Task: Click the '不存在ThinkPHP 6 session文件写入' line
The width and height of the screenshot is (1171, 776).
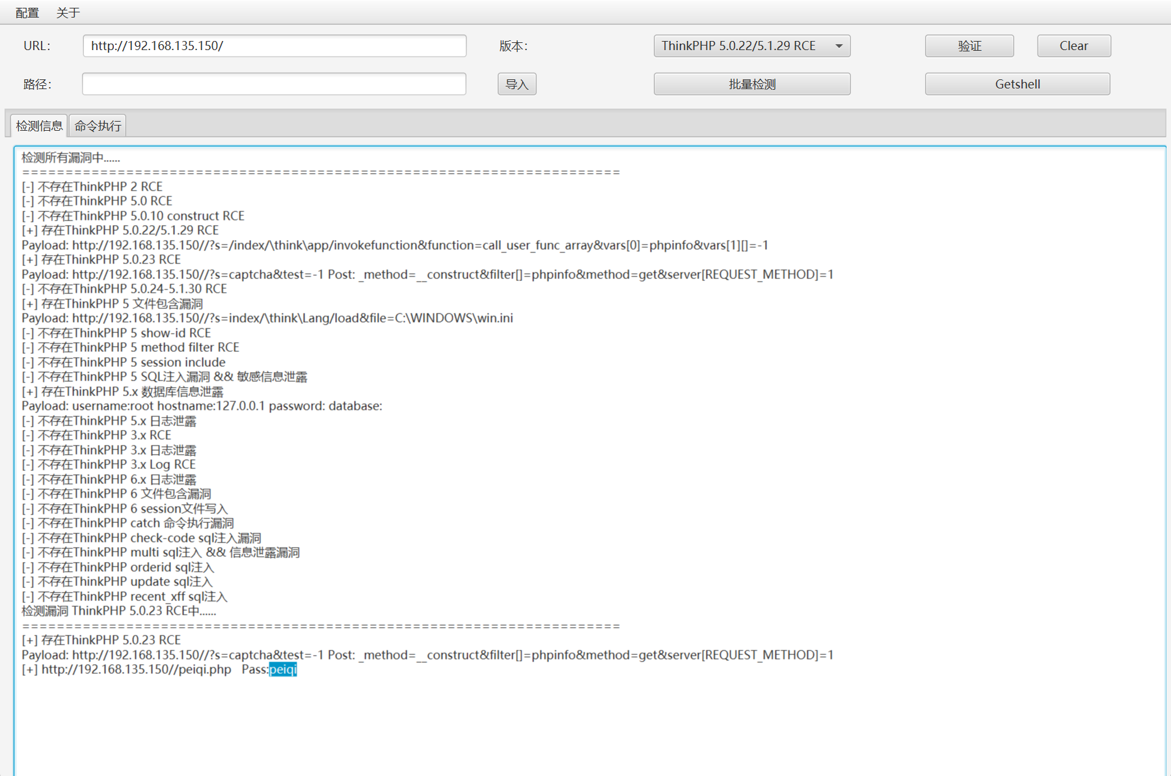Action: (x=125, y=509)
